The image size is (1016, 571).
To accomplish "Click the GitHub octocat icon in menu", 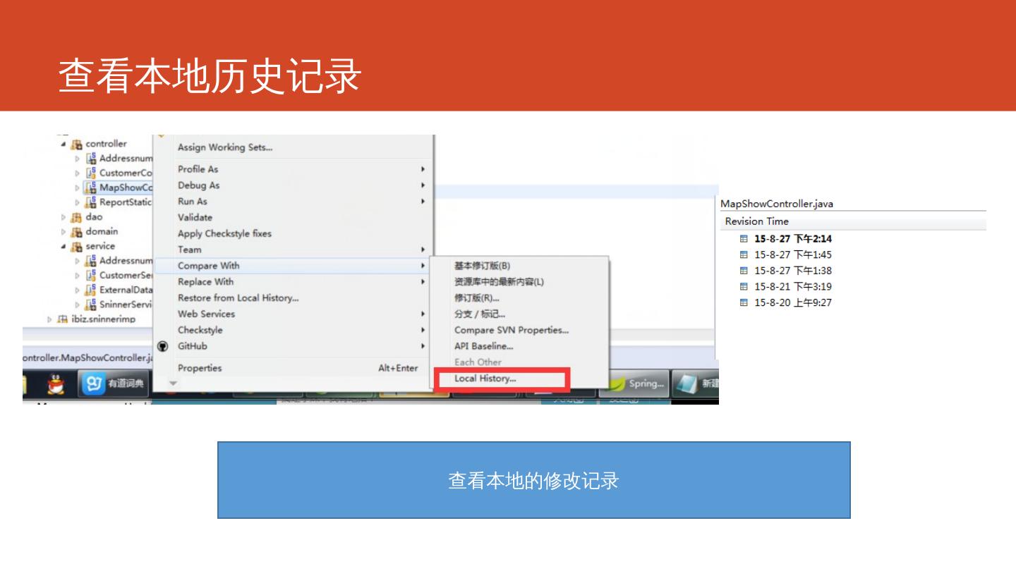I will coord(163,346).
